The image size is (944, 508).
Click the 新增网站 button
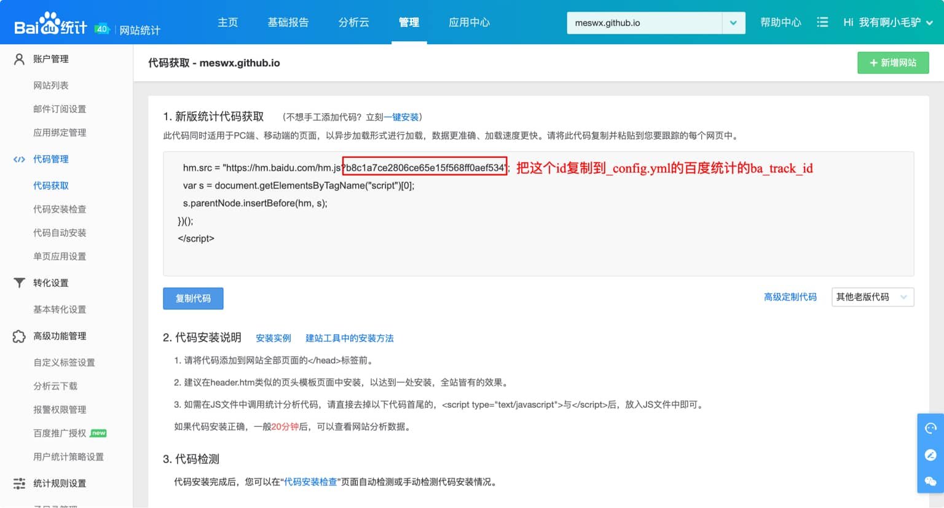coord(893,63)
